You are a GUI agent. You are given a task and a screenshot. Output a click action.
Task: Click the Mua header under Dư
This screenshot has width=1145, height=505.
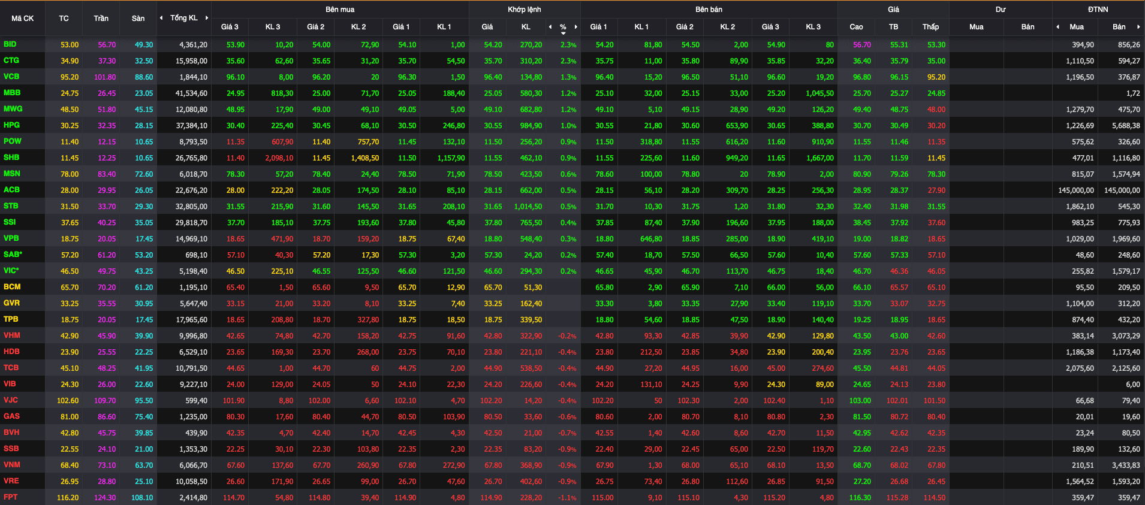(x=976, y=27)
